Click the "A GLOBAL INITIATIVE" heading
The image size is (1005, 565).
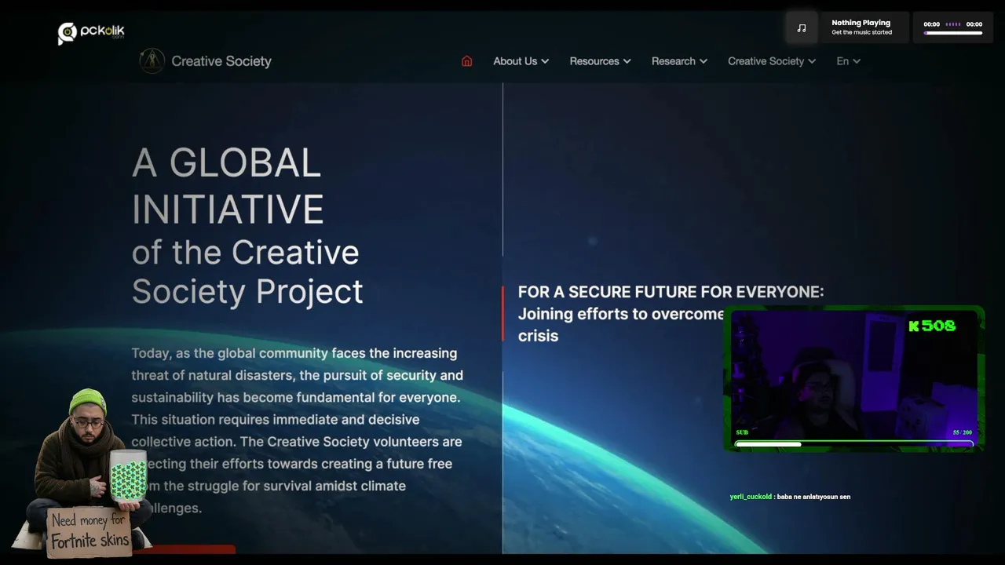point(228,186)
